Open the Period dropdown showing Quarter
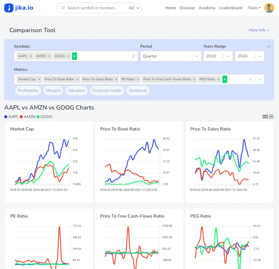 click(171, 56)
